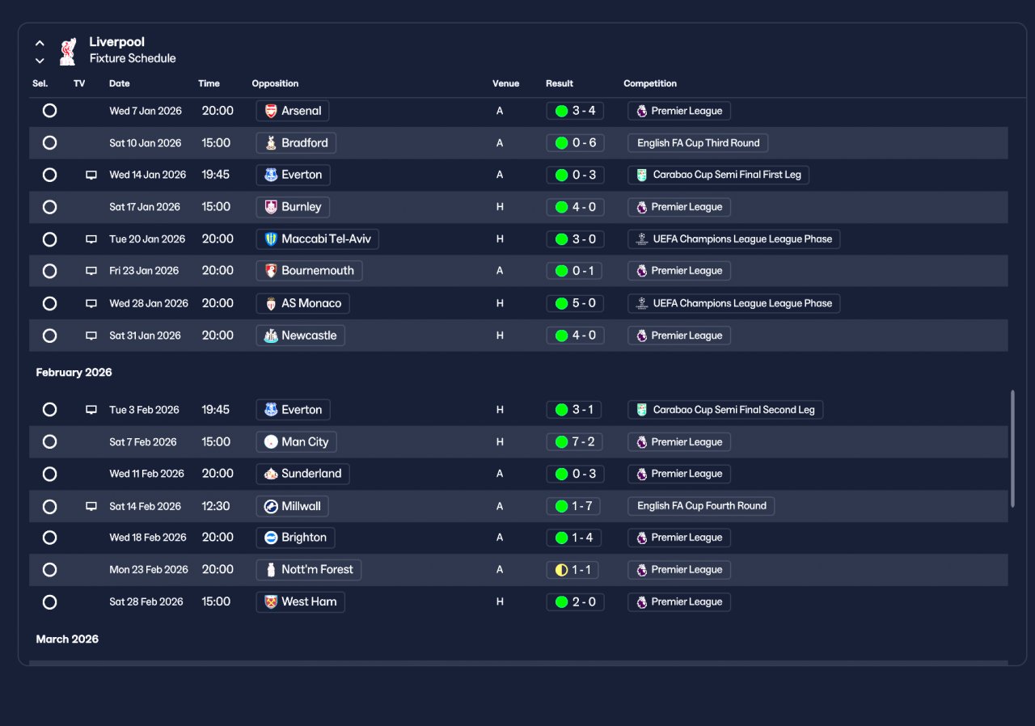Click the Sunderland club badge

click(x=271, y=474)
